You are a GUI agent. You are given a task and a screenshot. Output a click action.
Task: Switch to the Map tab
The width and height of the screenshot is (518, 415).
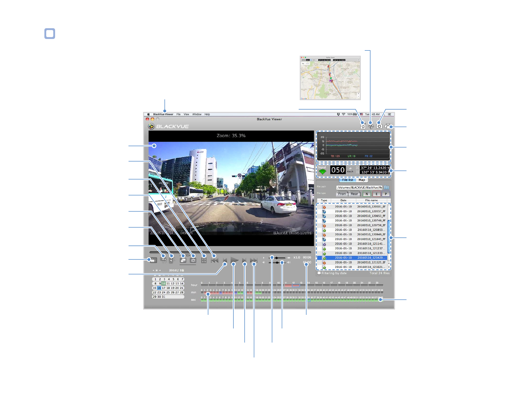362,180
